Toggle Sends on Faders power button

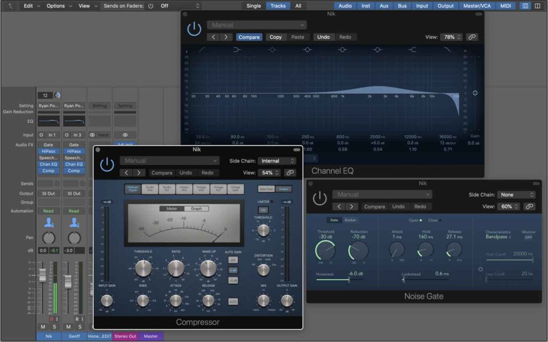click(150, 6)
